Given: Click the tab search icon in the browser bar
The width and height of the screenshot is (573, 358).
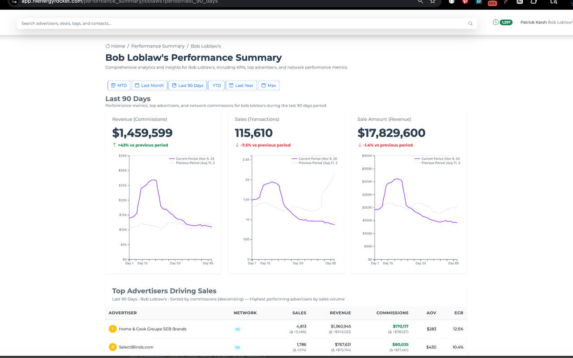Looking at the screenshot, I should click(554, 2).
